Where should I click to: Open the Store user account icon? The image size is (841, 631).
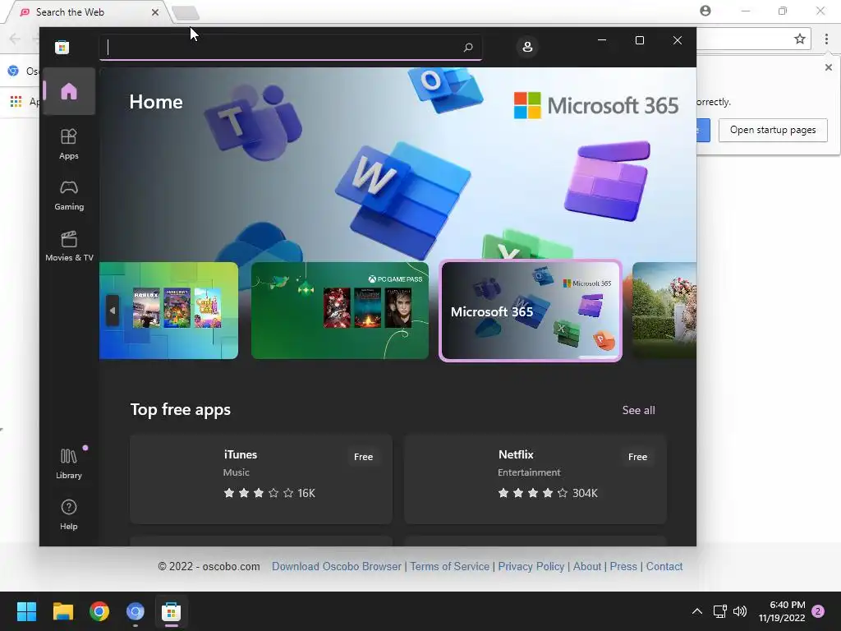(x=527, y=47)
